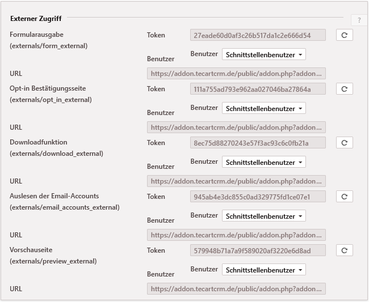369x302 pixels.
Task: Click token field starting with 945ab4e3
Action: tap(258, 197)
